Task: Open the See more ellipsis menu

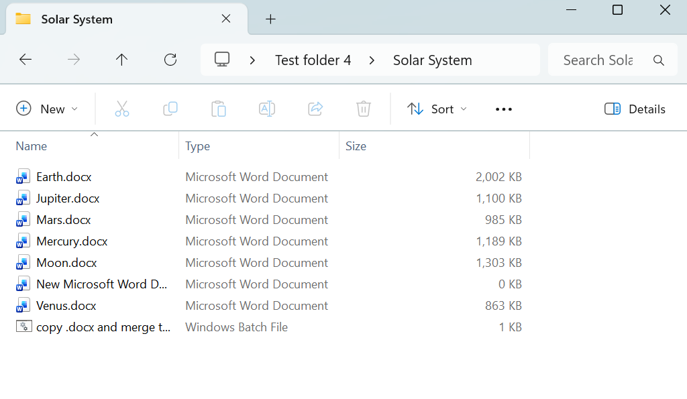Action: click(504, 109)
